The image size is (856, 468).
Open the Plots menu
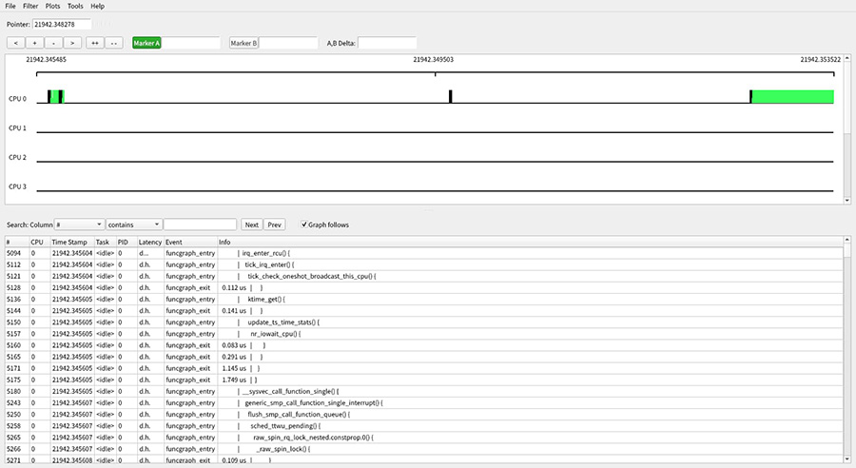52,6
